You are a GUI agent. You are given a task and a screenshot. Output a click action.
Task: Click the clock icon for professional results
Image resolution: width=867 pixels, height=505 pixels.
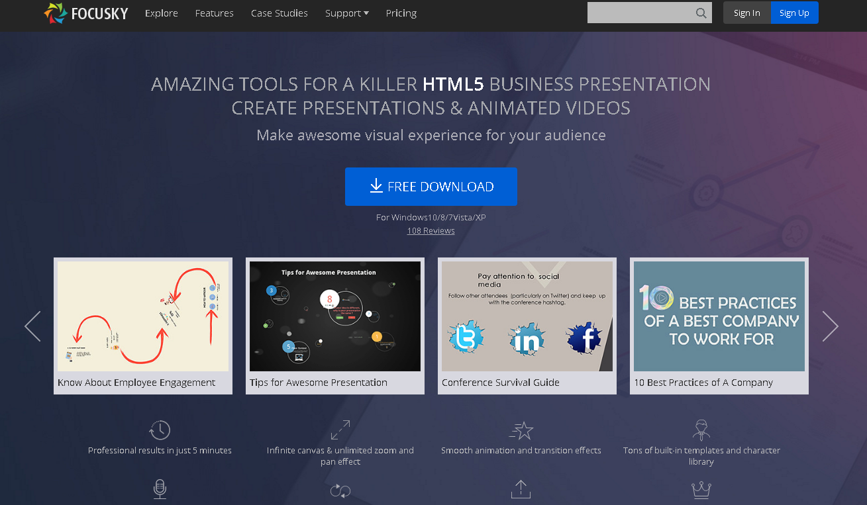coord(160,430)
